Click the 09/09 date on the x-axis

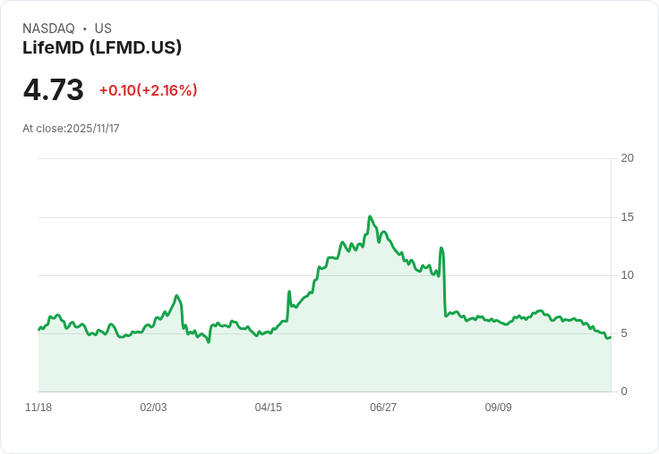coord(498,408)
